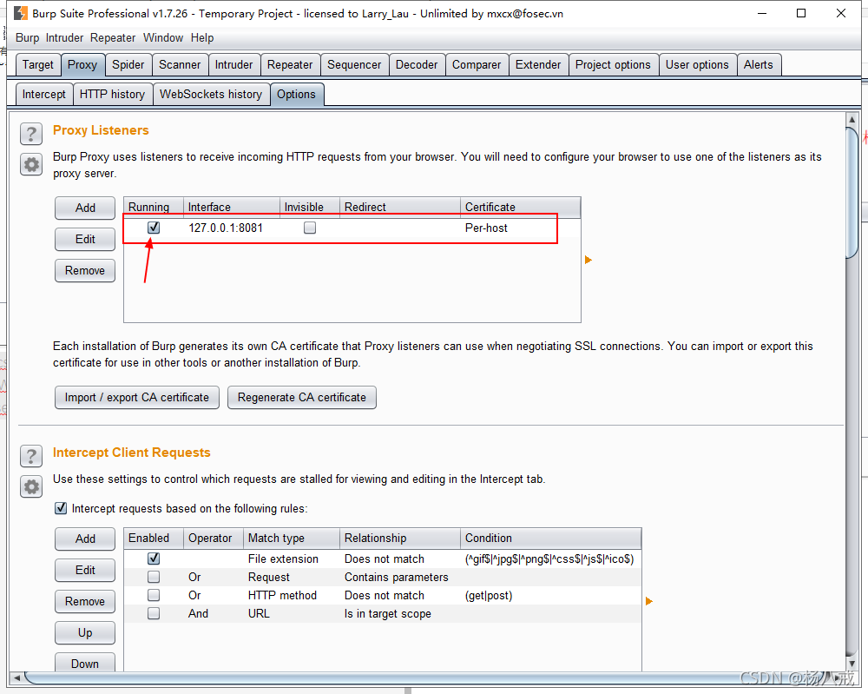Switch to the User options tab

pos(697,65)
